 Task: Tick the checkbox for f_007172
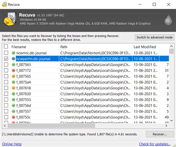6,70
